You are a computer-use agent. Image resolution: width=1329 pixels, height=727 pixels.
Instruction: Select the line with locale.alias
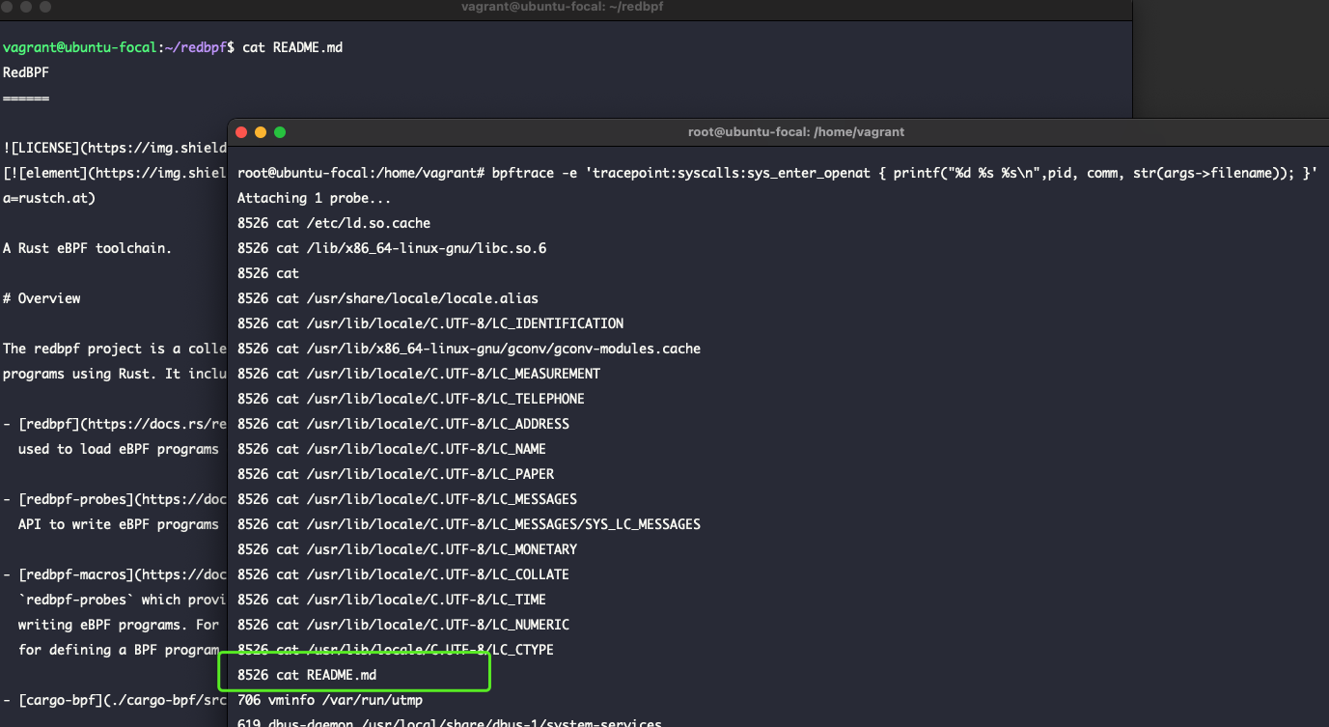pyautogui.click(x=388, y=298)
